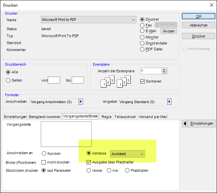Switch to the Einstellungen tab
This screenshot has width=217, height=193.
coord(15,117)
